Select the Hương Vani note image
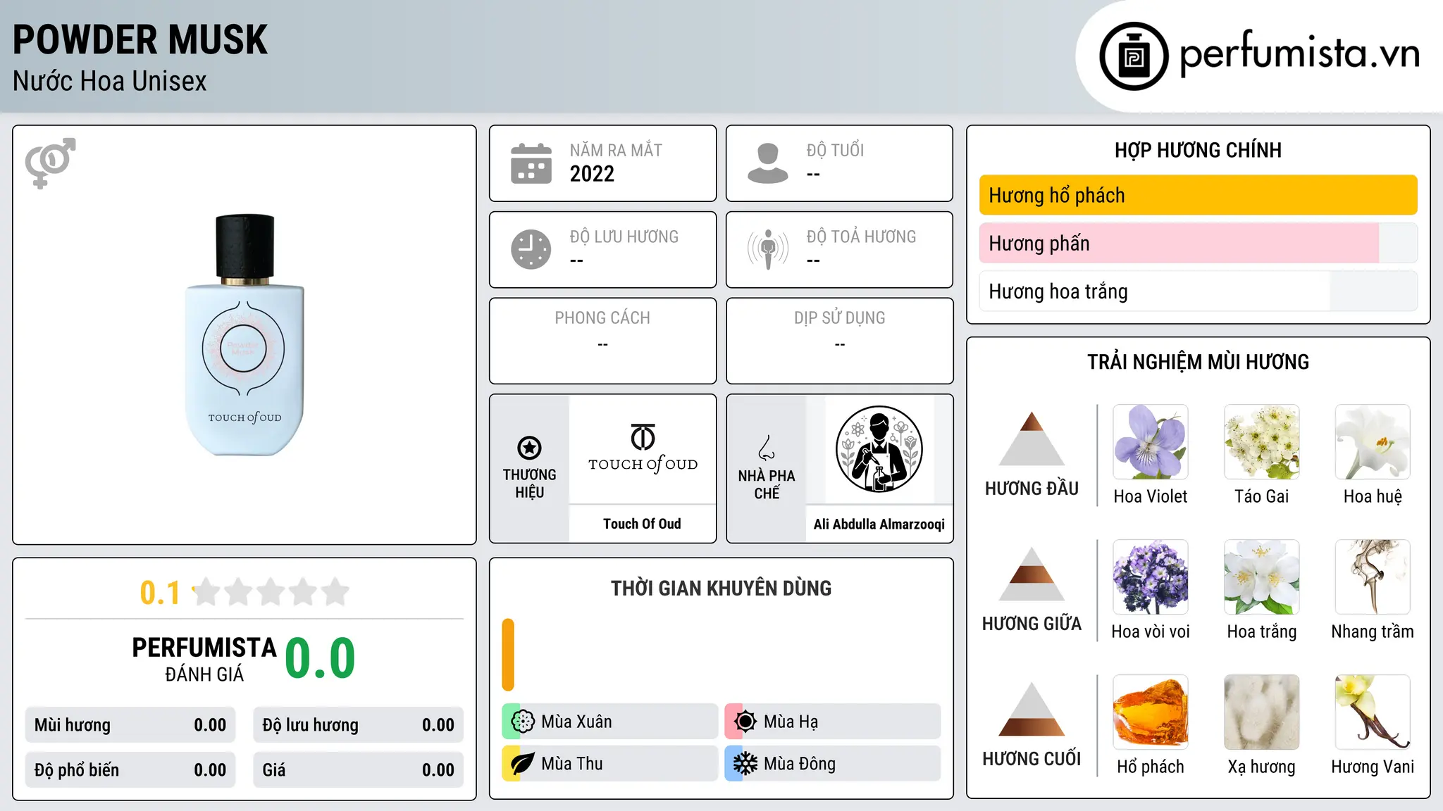 pos(1373,712)
